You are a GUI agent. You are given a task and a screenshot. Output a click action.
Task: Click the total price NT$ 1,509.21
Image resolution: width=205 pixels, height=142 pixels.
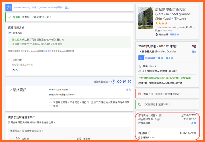pyautogui.click(x=188, y=133)
